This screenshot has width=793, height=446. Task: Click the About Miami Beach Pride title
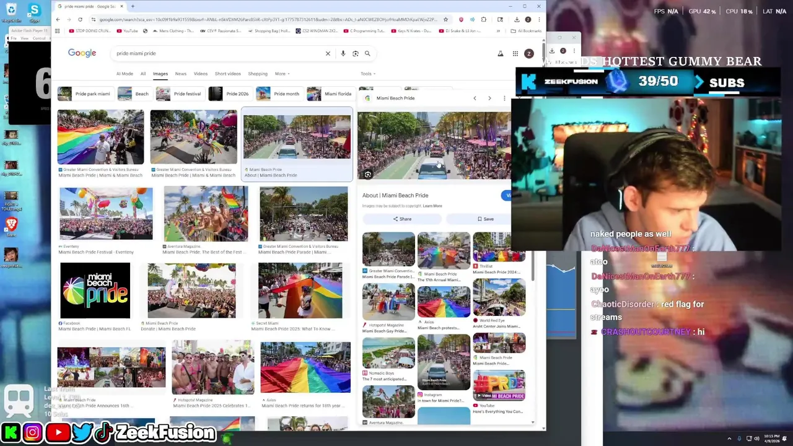point(395,195)
